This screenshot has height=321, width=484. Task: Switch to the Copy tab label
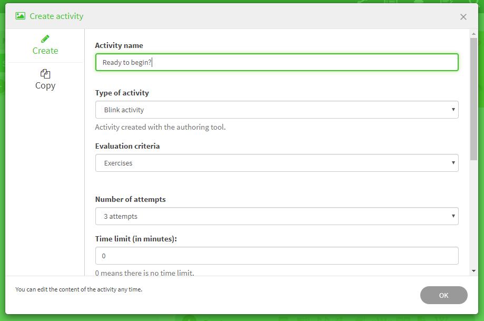(45, 85)
